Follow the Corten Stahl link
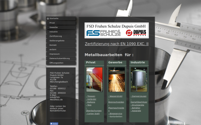201x125 pixels. [93, 114]
